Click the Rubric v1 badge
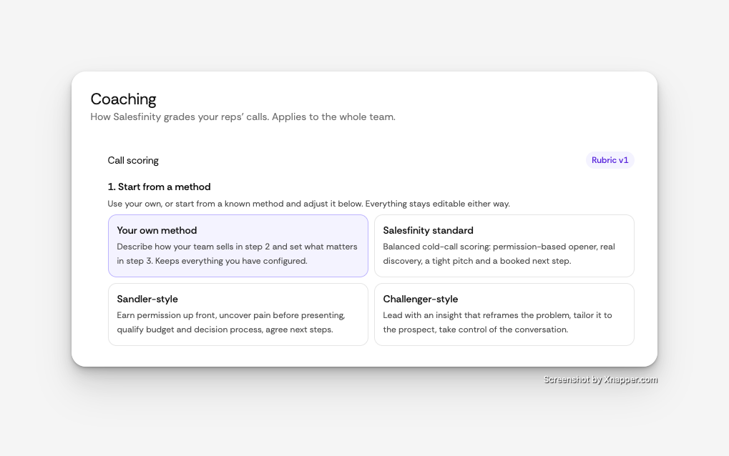Screen dimensions: 729x456 coord(610,160)
